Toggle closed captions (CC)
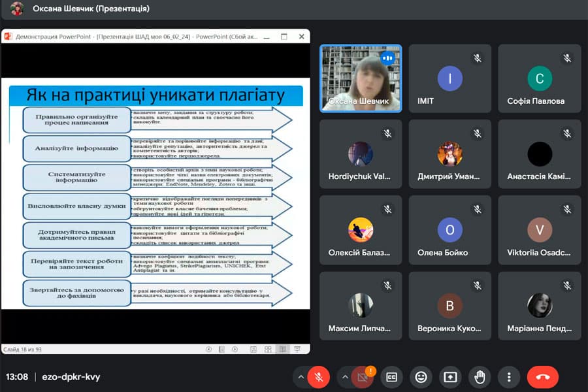 coord(391,377)
